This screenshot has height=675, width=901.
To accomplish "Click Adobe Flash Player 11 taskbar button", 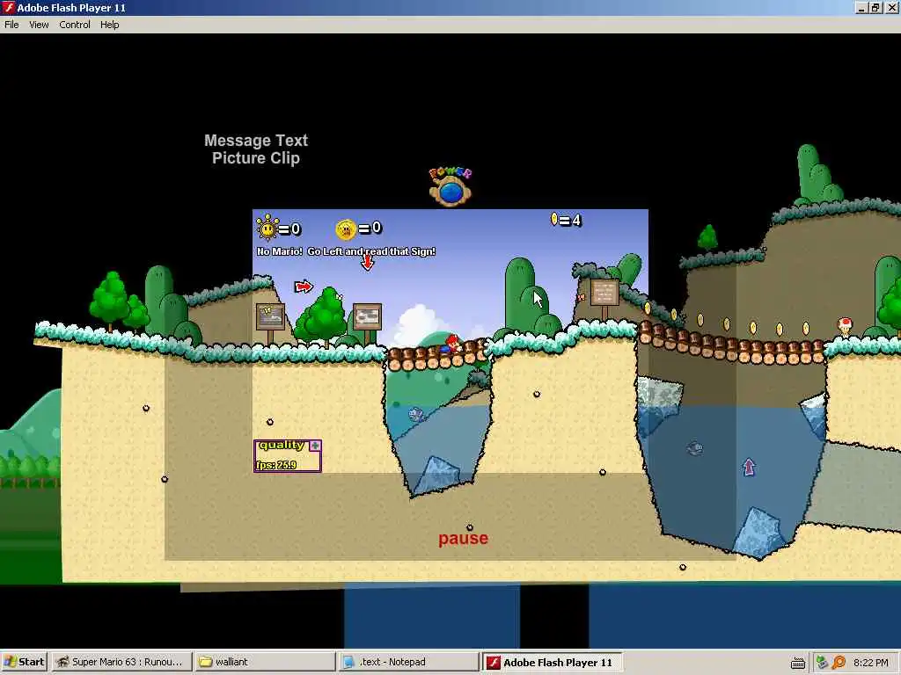I will (x=553, y=662).
